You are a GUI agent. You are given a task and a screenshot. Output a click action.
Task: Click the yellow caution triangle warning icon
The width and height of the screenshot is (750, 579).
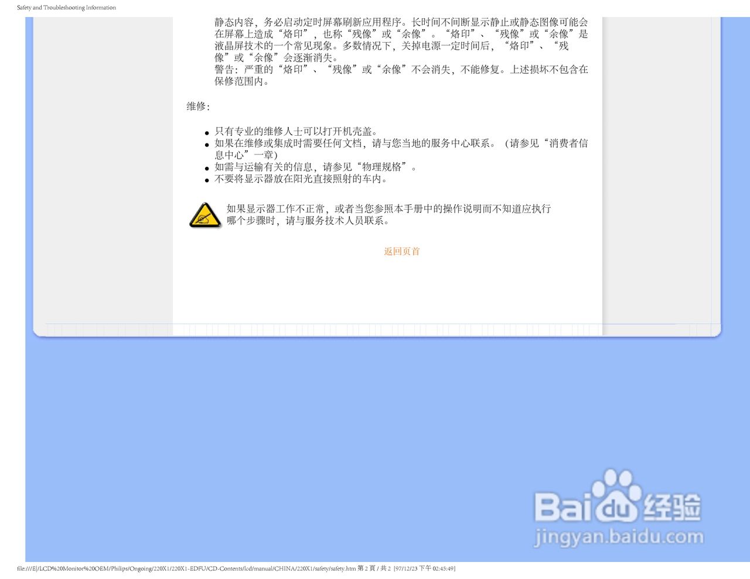pos(204,216)
